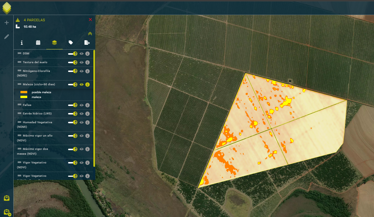The image size is (374, 217).
Task: Click the reorder handle of the Fallas layer
Action: [20, 105]
